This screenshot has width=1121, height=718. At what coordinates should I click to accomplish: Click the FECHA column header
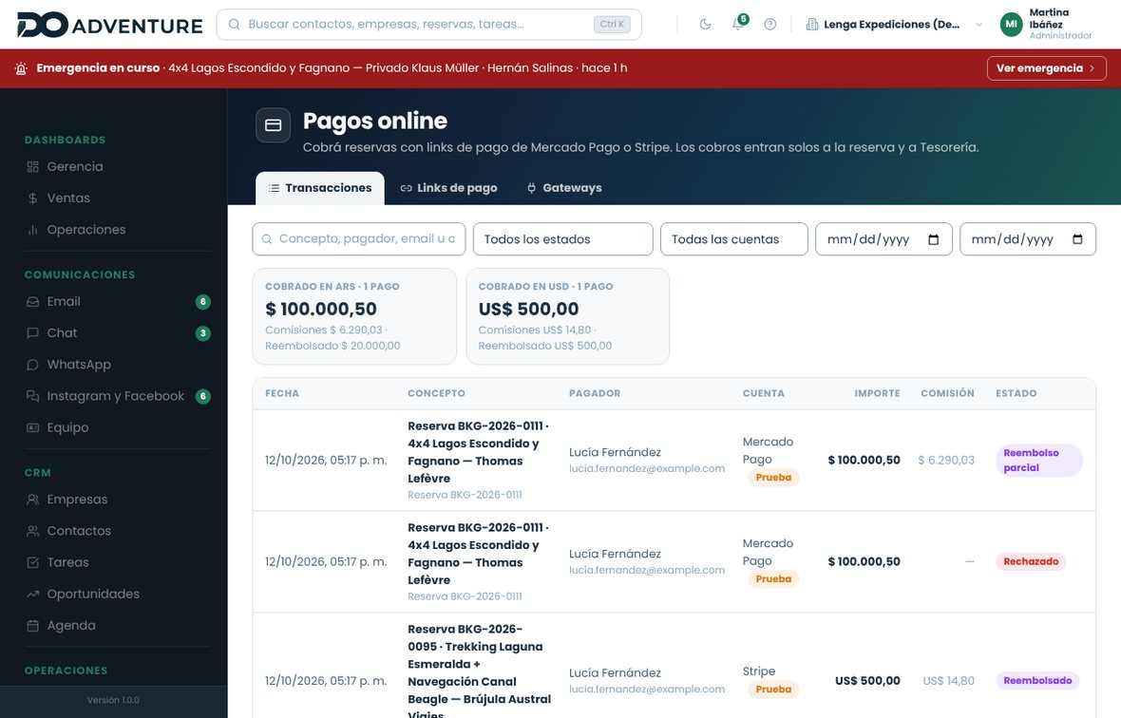[282, 393]
